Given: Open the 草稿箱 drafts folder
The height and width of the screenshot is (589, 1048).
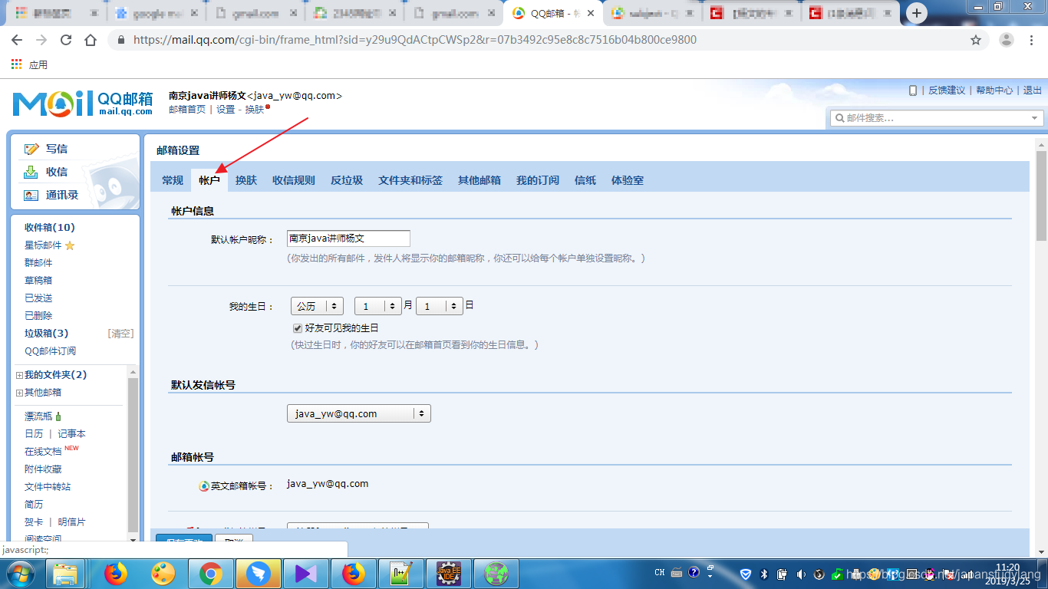Looking at the screenshot, I should [38, 281].
